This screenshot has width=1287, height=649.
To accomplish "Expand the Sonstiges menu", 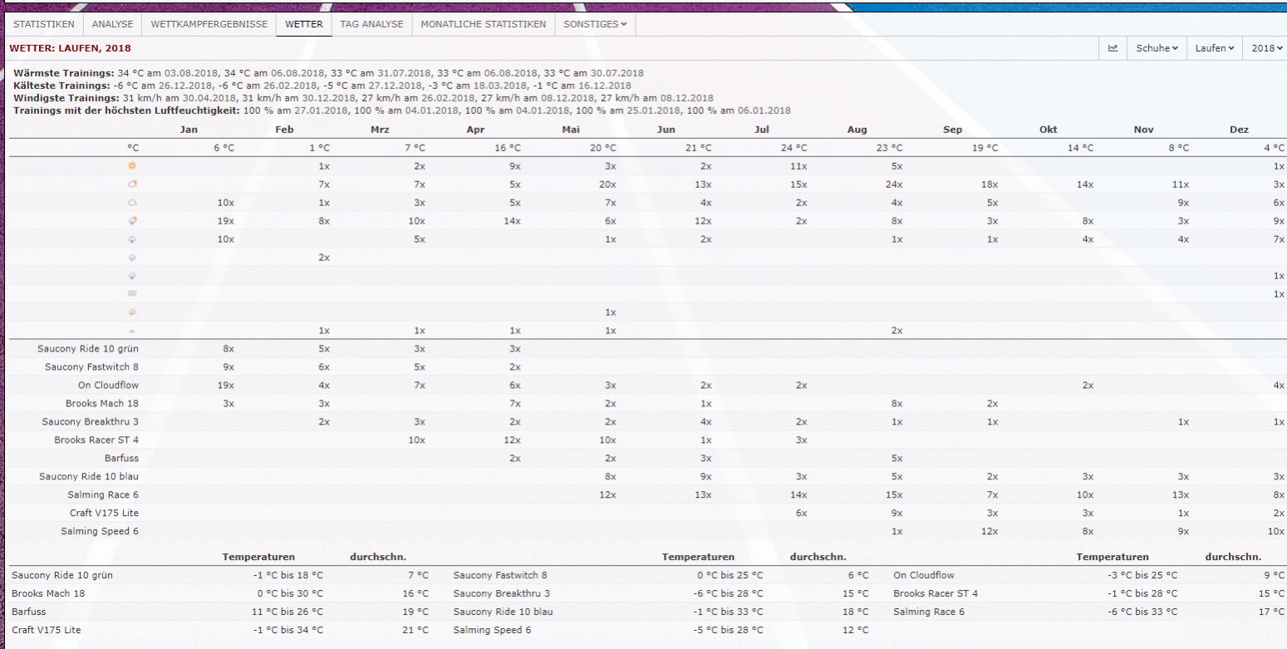I will tap(595, 24).
